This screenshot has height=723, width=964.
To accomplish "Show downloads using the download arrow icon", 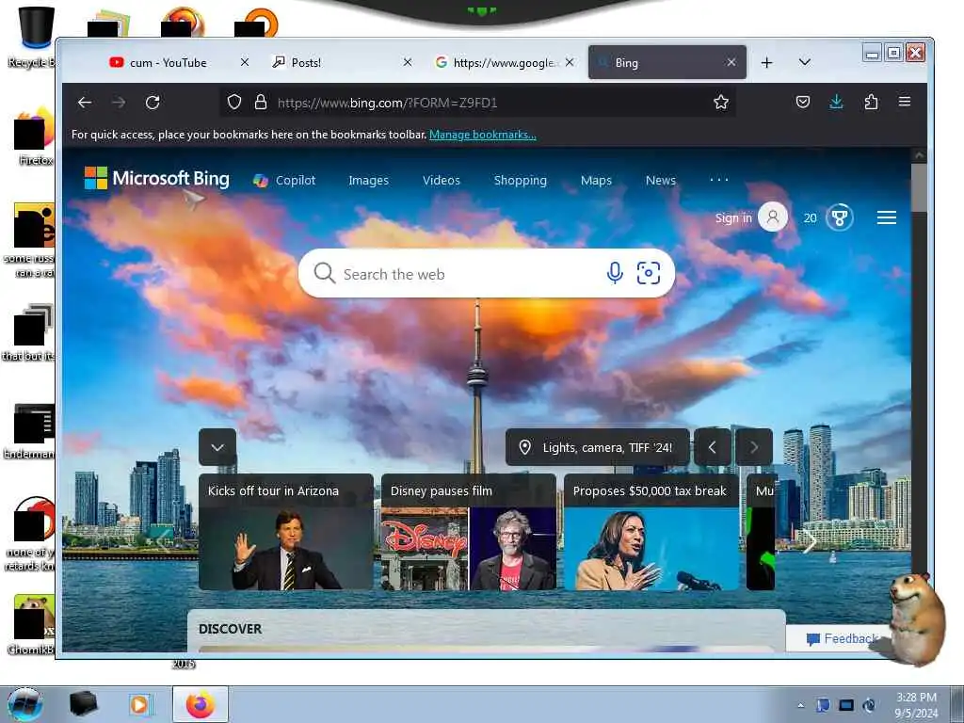I will tap(836, 102).
